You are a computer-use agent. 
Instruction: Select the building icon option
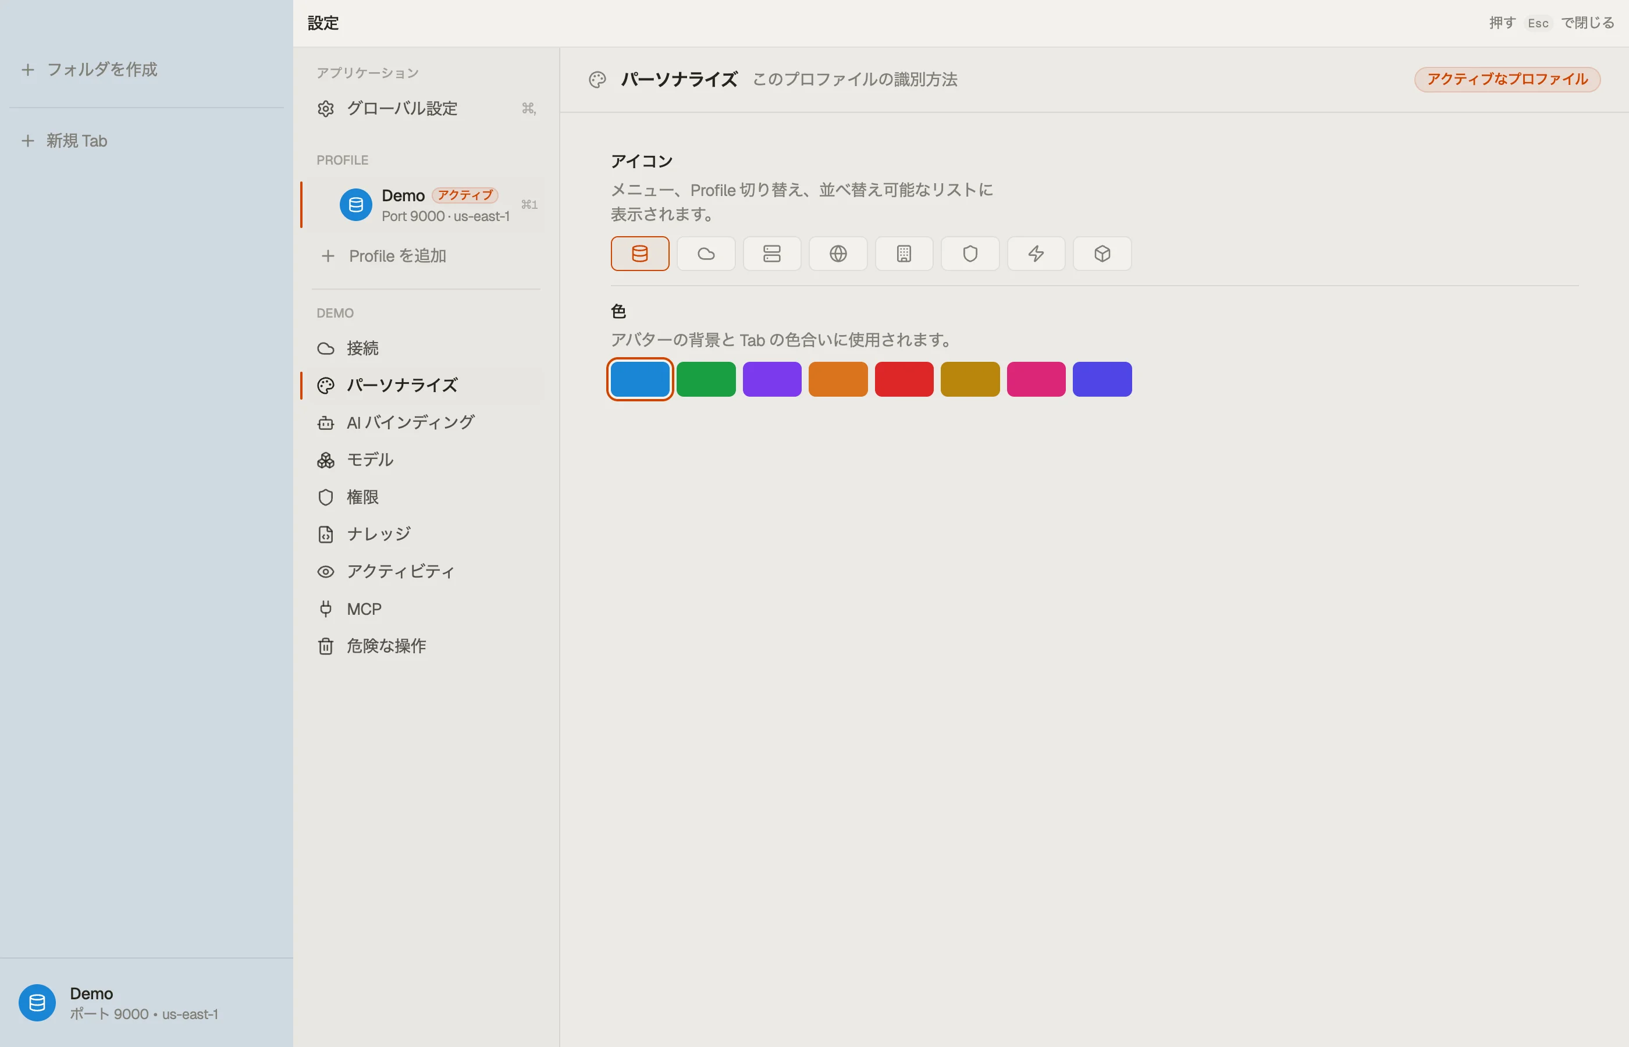pyautogui.click(x=904, y=254)
